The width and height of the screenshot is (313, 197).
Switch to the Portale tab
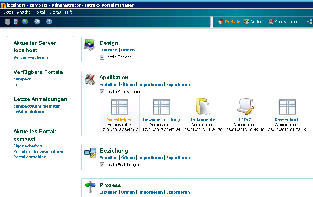(x=229, y=22)
